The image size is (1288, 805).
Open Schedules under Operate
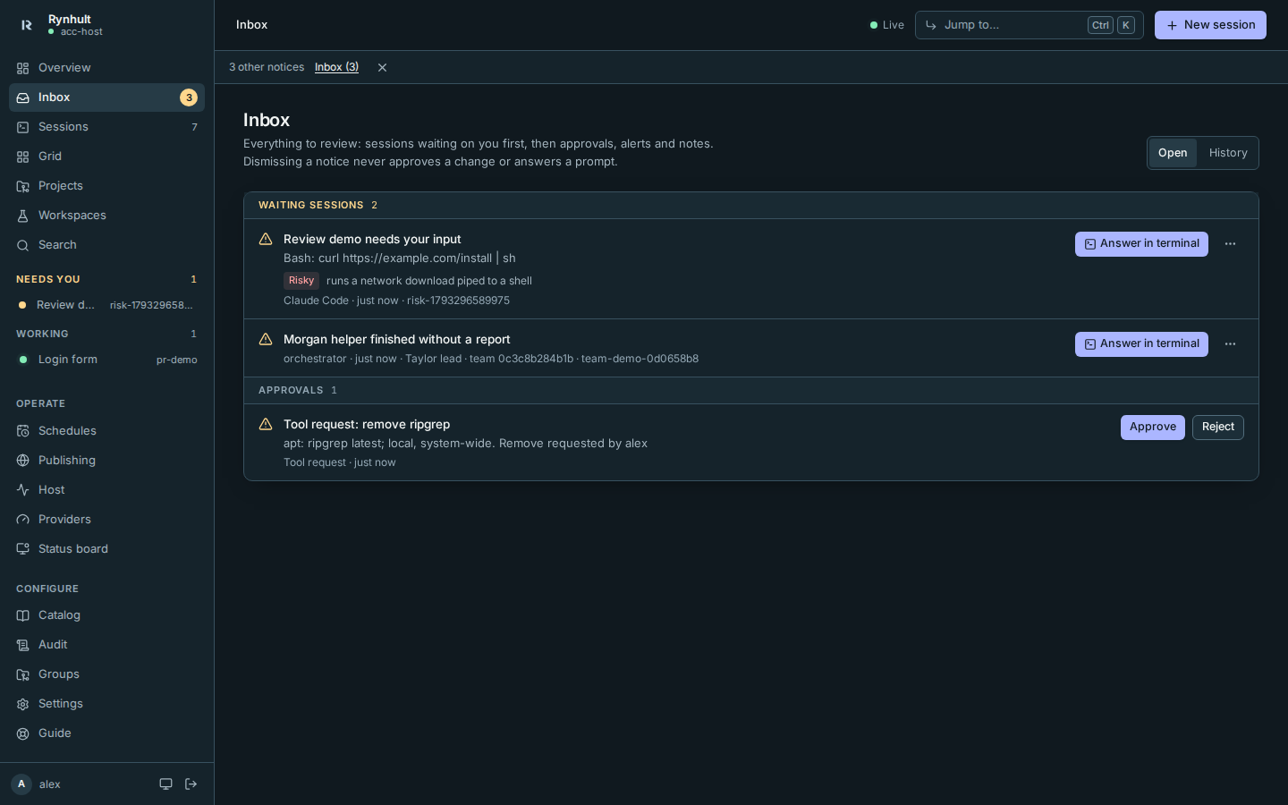106,431
